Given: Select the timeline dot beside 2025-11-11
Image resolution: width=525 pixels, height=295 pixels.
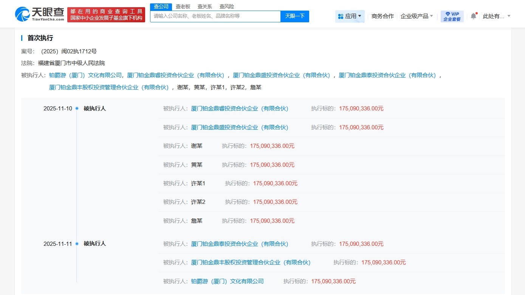Looking at the screenshot, I should (77, 244).
